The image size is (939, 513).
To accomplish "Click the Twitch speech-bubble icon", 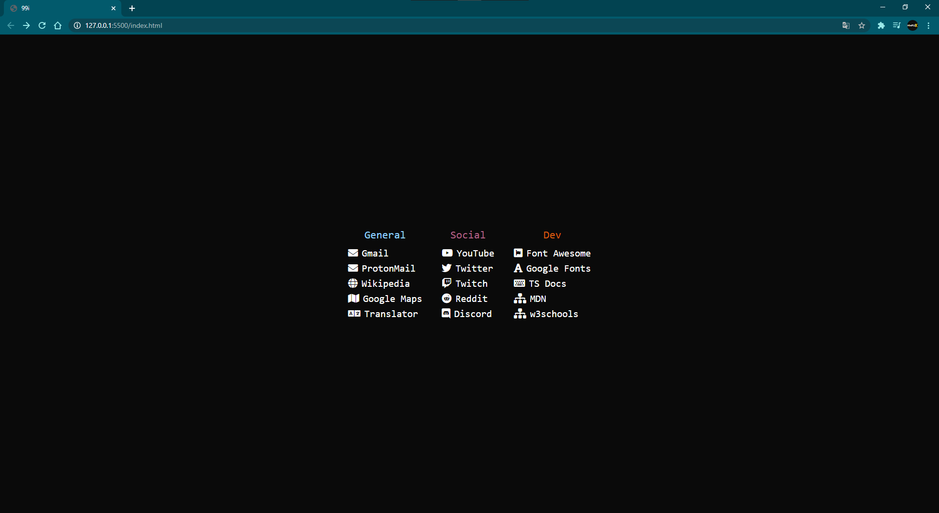I will 446,283.
